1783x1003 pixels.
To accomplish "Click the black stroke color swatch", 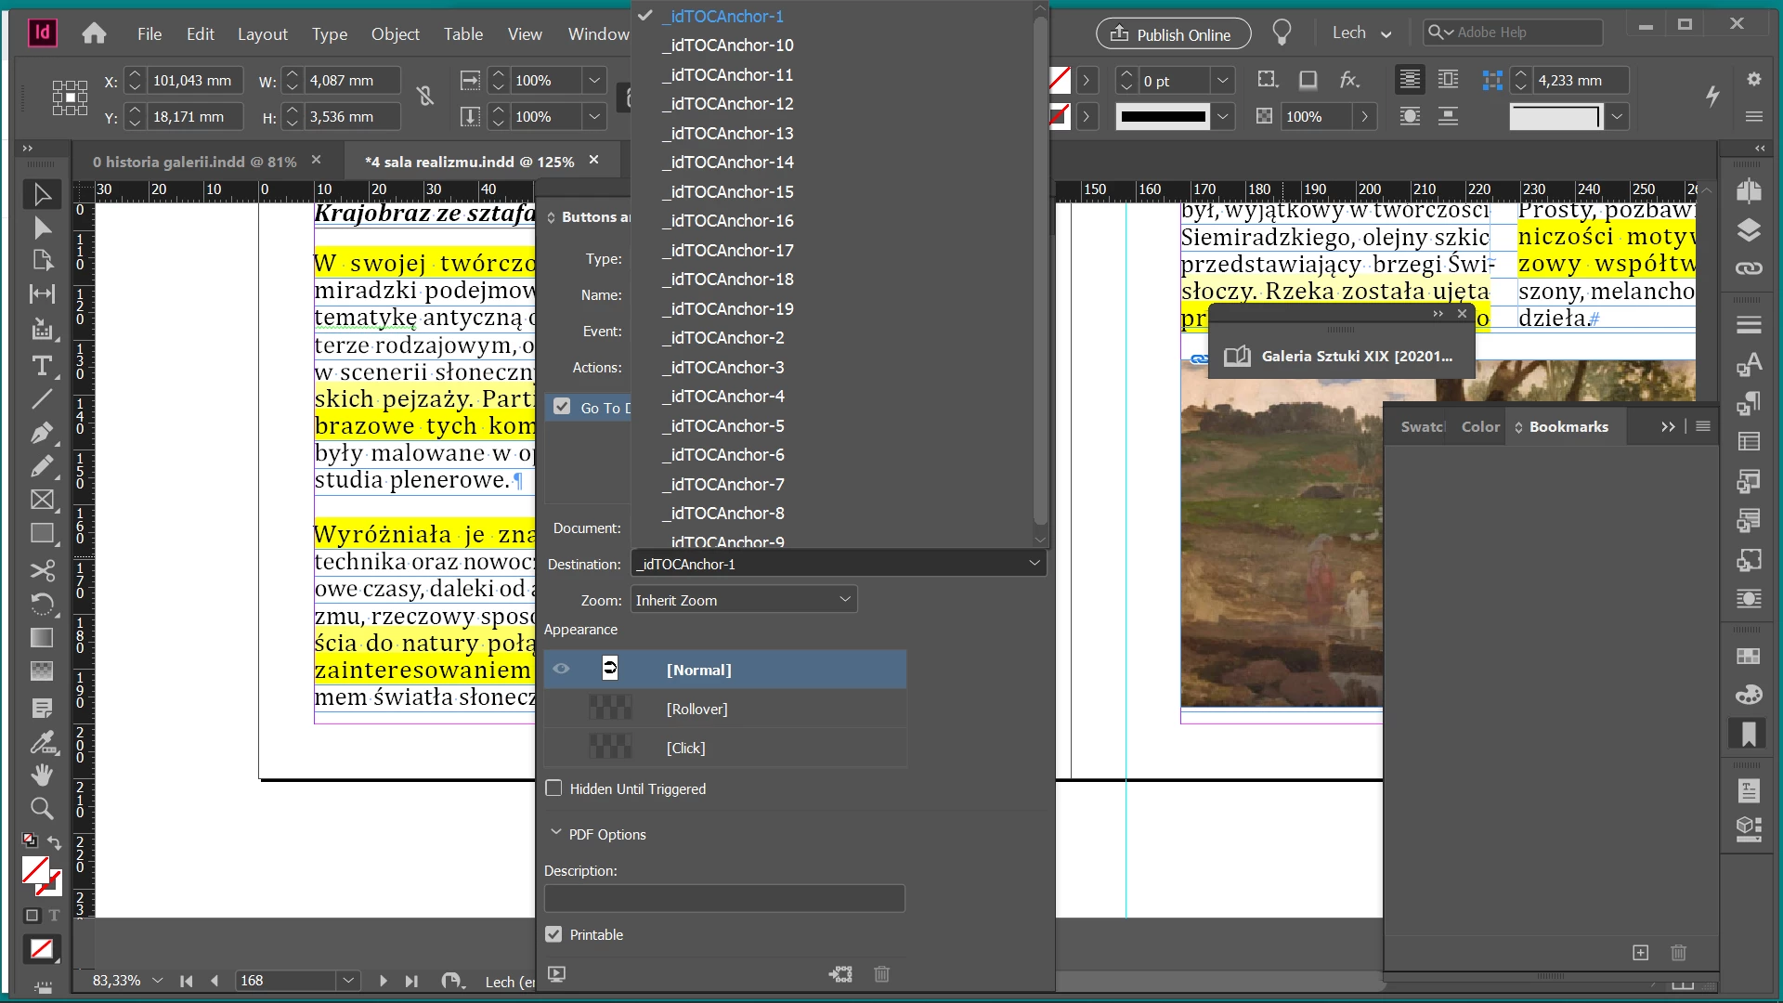I will pyautogui.click(x=1163, y=117).
